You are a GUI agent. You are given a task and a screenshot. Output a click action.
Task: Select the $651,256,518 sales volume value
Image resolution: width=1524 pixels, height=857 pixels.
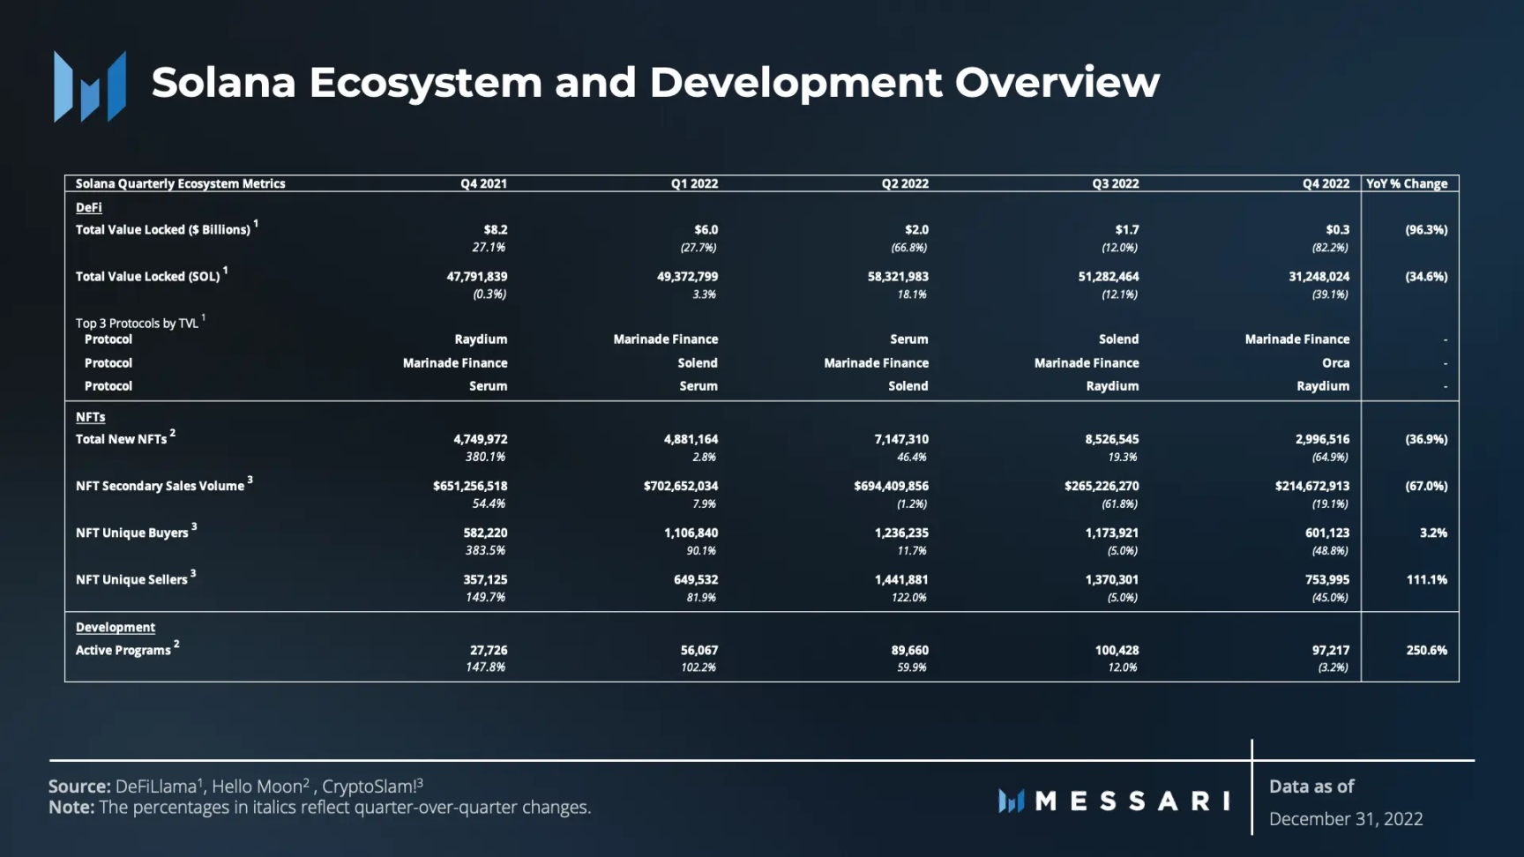pyautogui.click(x=470, y=485)
